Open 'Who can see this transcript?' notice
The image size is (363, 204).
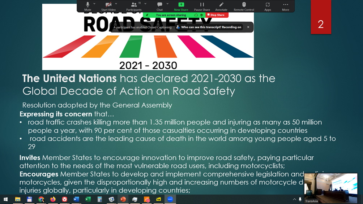coord(209,27)
